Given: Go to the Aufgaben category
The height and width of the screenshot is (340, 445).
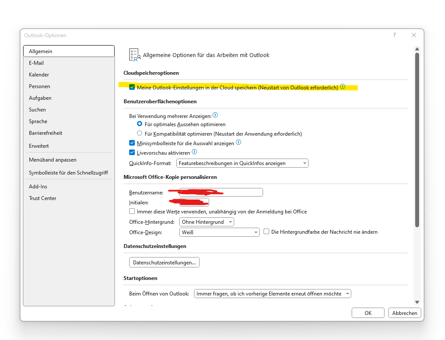Looking at the screenshot, I should (x=69, y=98).
